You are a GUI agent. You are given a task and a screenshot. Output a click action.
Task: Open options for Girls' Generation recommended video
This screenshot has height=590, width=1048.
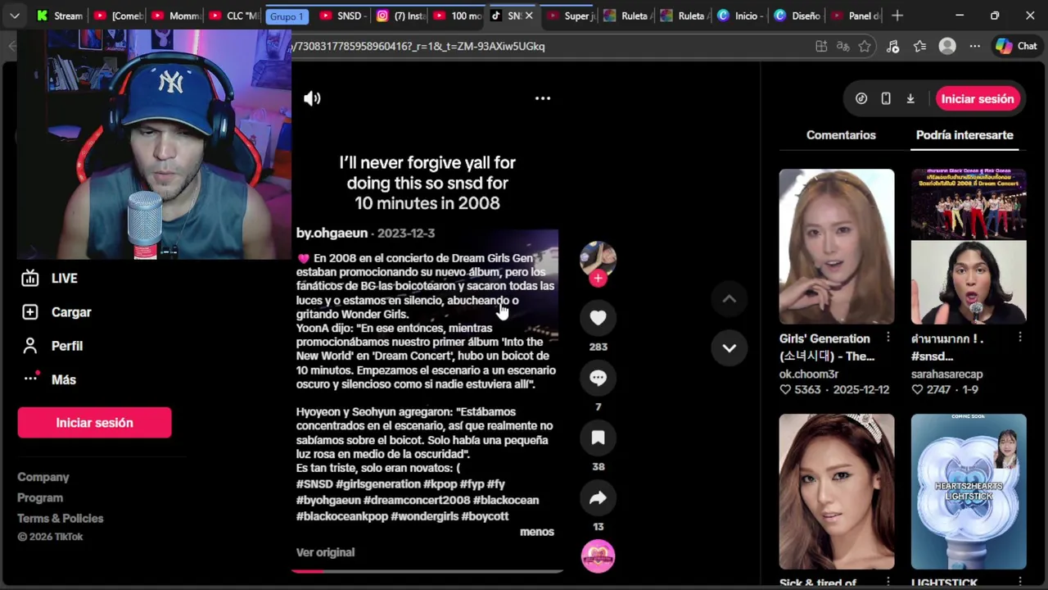click(x=888, y=338)
